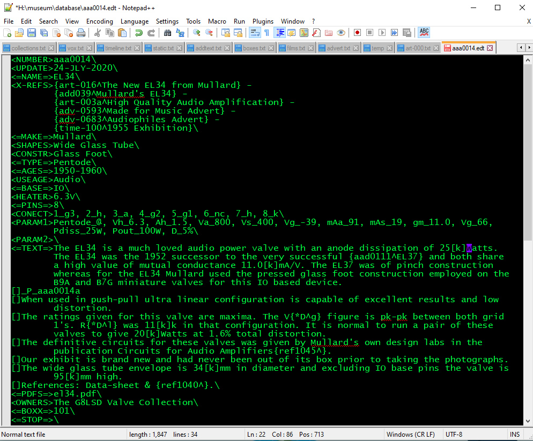Close the temp tab
Image resolution: width=533 pixels, height=441 pixels.
click(389, 48)
